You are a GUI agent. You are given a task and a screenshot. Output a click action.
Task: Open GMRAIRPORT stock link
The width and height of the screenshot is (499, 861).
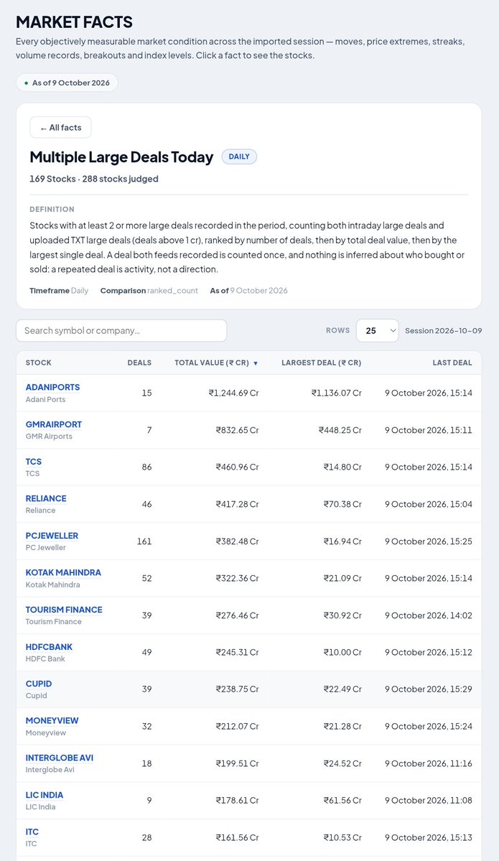[54, 424]
